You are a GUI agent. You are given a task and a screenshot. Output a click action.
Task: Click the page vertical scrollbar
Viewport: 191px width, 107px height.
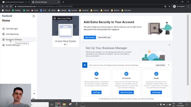(188, 50)
